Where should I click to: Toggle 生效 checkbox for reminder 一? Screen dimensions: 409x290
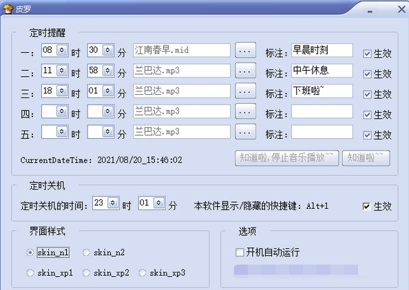pyautogui.click(x=367, y=54)
